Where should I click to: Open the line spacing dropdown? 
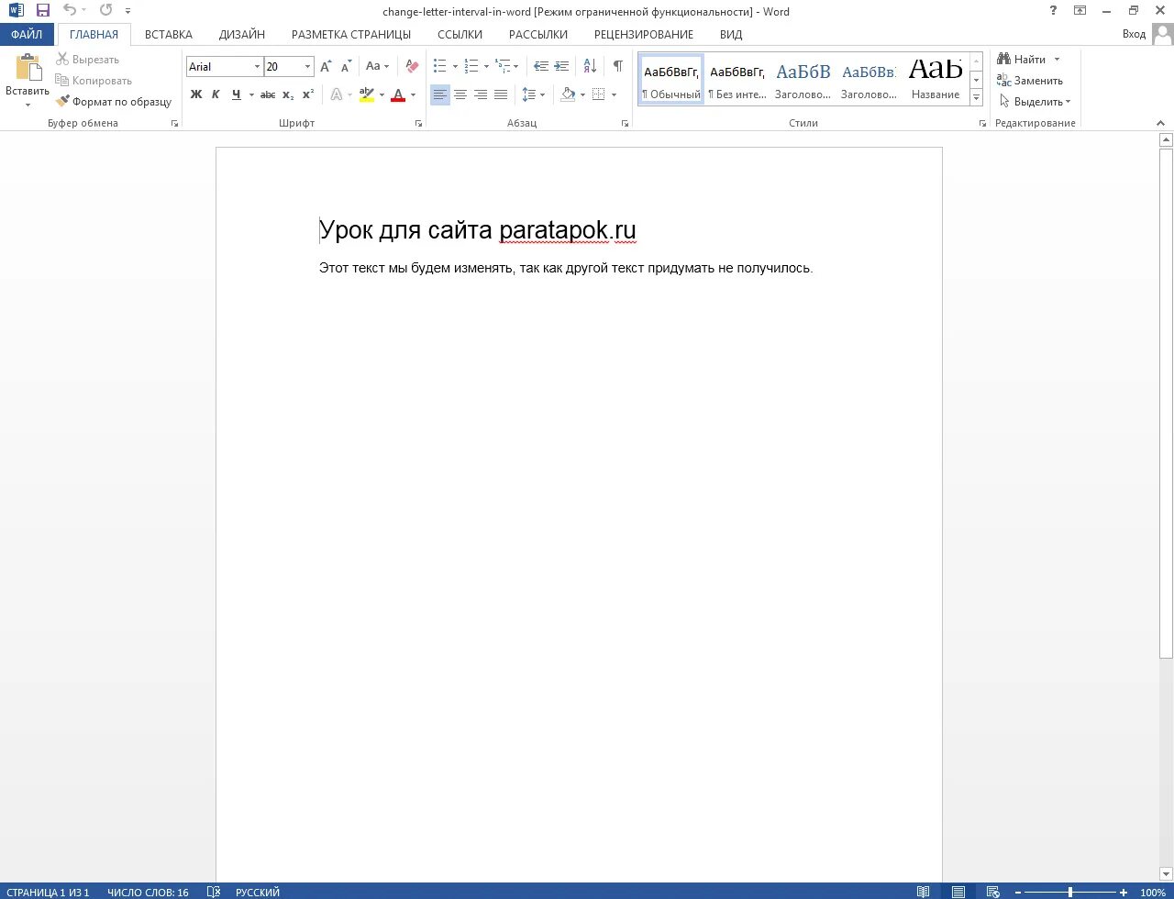[x=533, y=94]
